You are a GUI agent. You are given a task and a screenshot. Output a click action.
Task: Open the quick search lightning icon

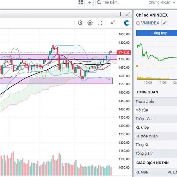(80, 23)
